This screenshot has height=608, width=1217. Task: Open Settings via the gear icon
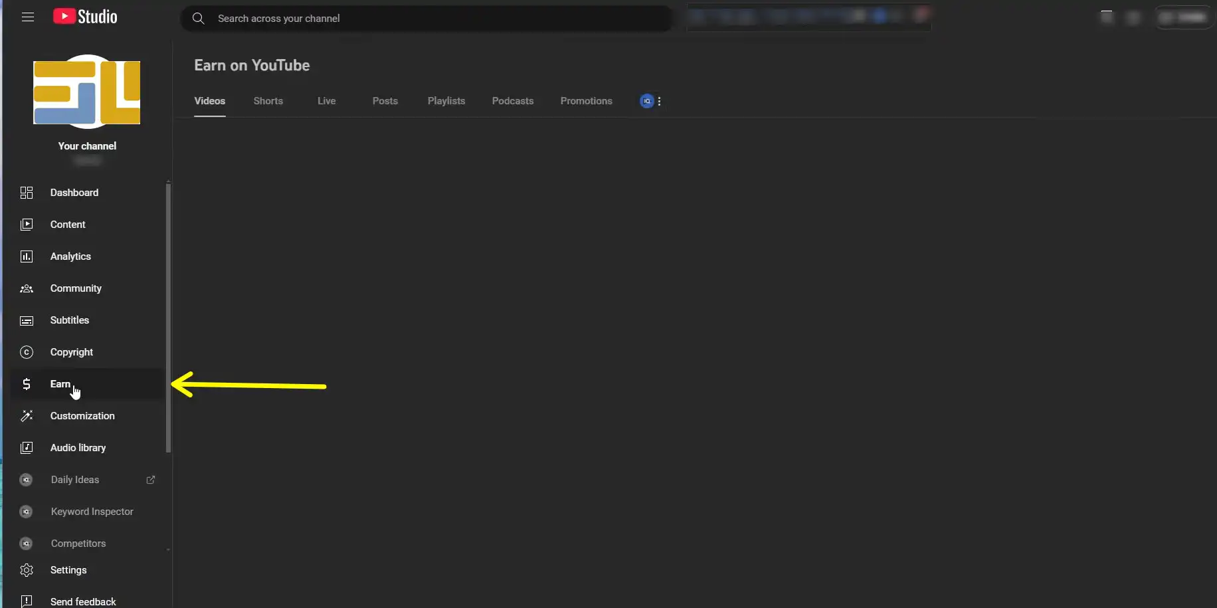tap(27, 570)
